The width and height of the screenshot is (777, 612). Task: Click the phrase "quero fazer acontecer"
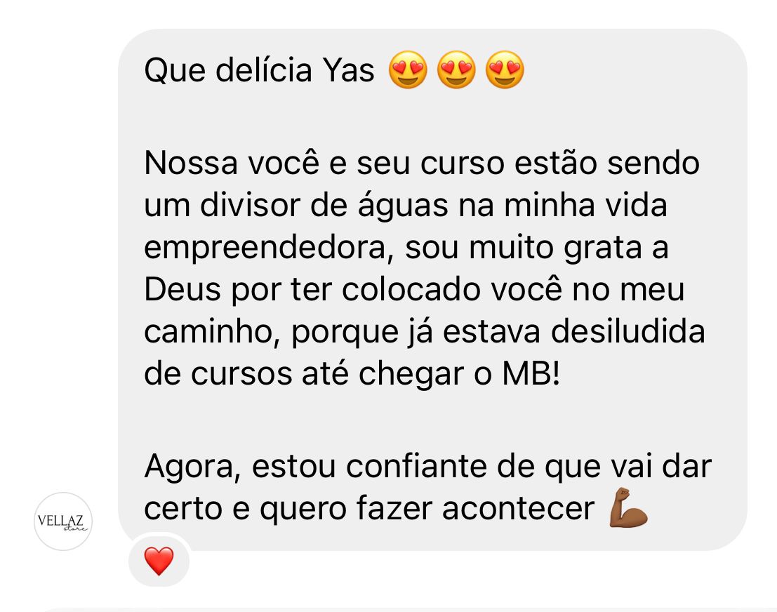click(x=427, y=509)
